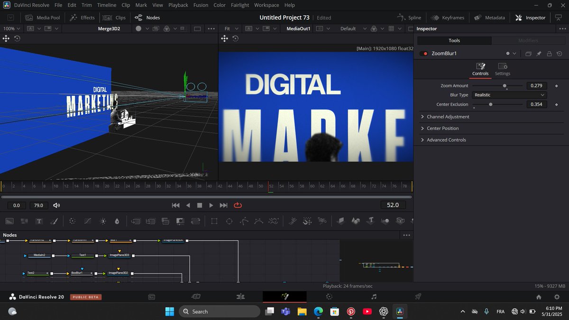
Task: Add a Shape 3D node from the toolbar
Action: (356, 221)
